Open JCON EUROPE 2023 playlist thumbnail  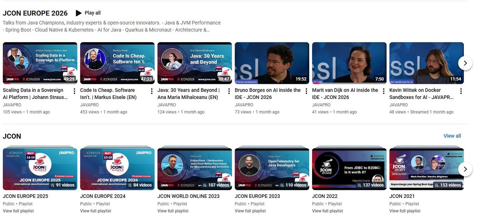272,169
